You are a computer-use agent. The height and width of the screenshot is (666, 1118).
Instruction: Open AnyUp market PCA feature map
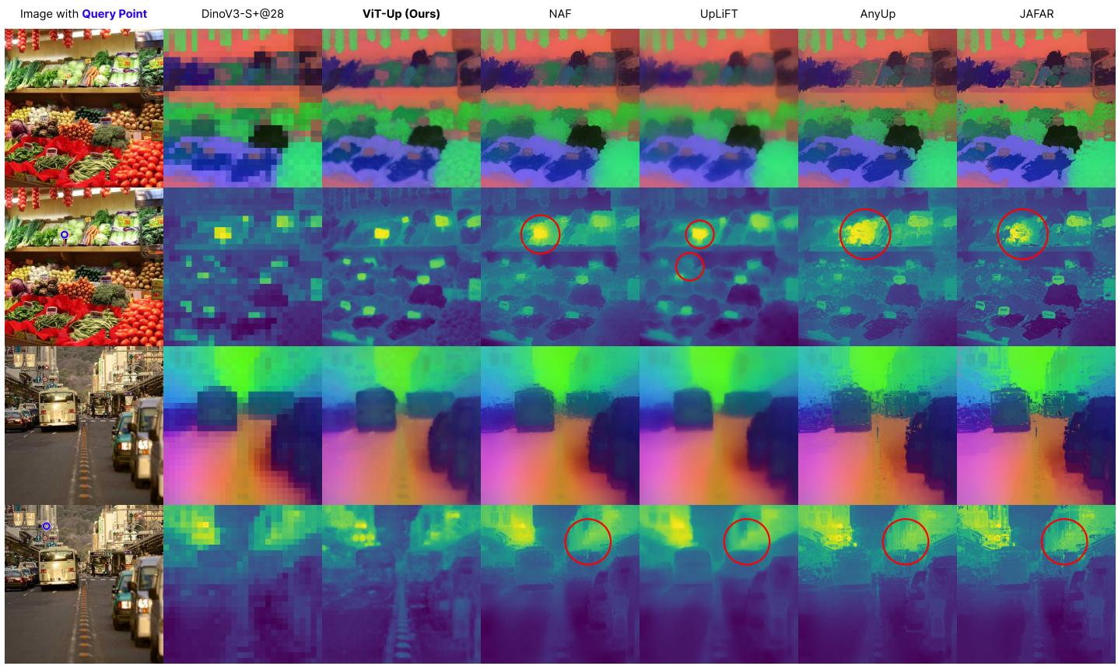[878, 108]
